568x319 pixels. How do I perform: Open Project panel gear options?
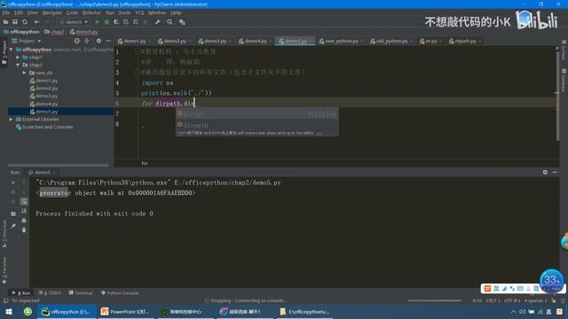tap(99, 41)
